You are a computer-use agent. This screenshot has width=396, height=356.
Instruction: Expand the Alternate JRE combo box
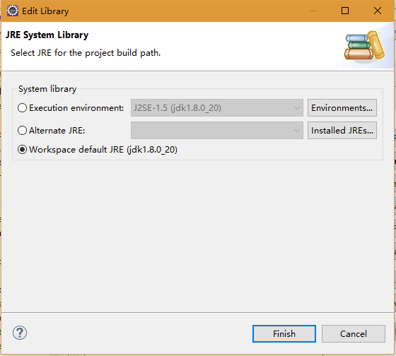[x=217, y=131]
